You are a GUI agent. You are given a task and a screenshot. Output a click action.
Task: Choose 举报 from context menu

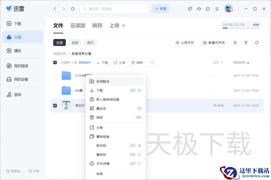(x=116, y=174)
